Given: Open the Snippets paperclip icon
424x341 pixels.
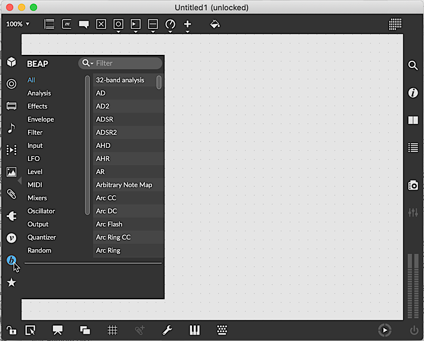Looking at the screenshot, I should pos(11,194).
